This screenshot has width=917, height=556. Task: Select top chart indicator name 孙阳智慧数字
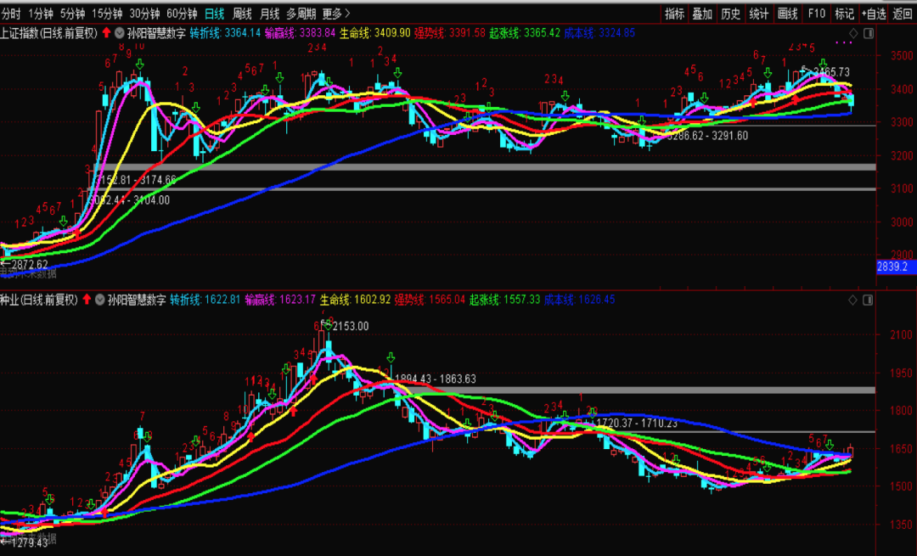click(156, 33)
